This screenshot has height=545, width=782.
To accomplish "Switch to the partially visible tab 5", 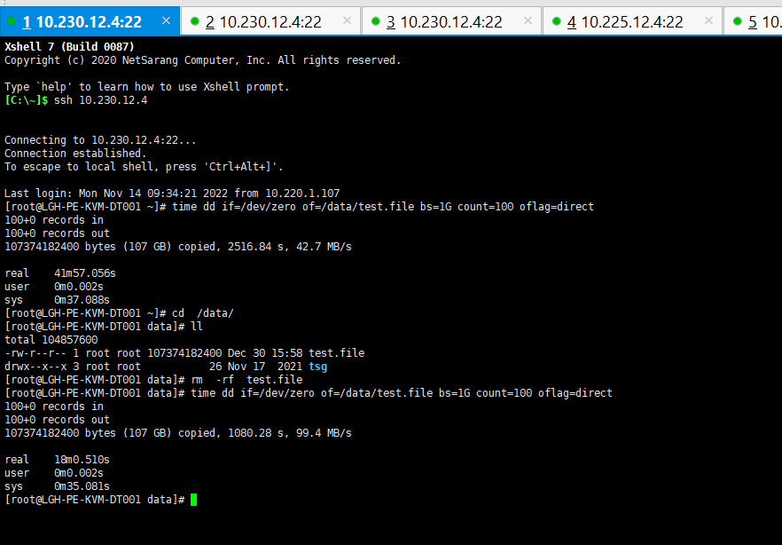I will pyautogui.click(x=762, y=22).
